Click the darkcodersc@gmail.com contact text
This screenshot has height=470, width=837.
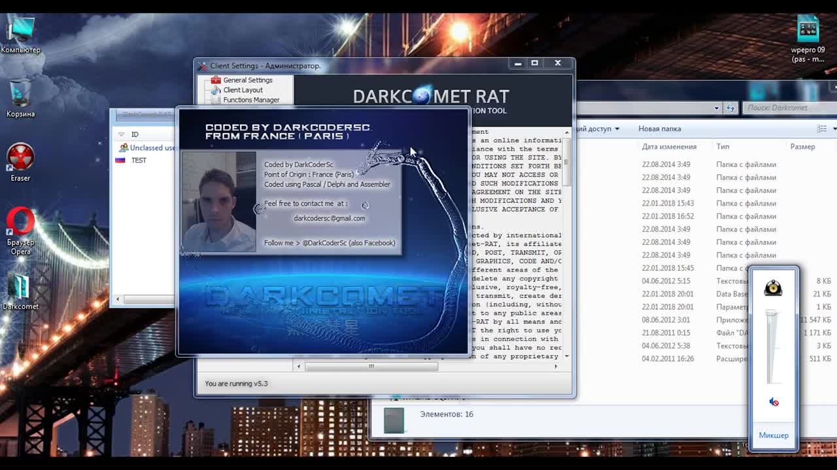pyautogui.click(x=330, y=219)
